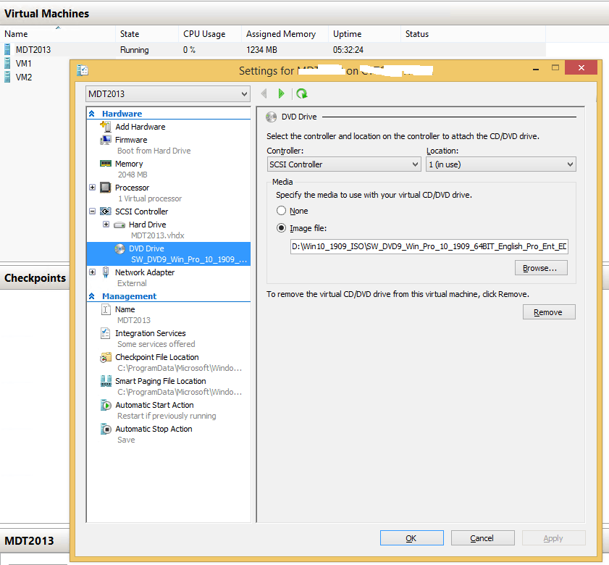
Task: Collapse the Management section
Action: pyautogui.click(x=92, y=296)
